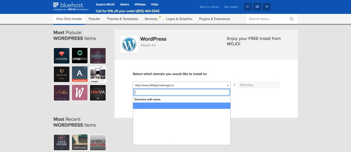
Task: Open the Affiliates link
Action: (140, 4)
